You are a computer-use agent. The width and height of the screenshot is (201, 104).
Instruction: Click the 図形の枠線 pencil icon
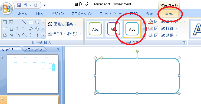[x=151, y=29]
